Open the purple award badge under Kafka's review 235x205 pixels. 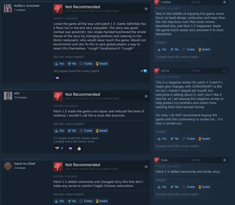click(x=57, y=78)
